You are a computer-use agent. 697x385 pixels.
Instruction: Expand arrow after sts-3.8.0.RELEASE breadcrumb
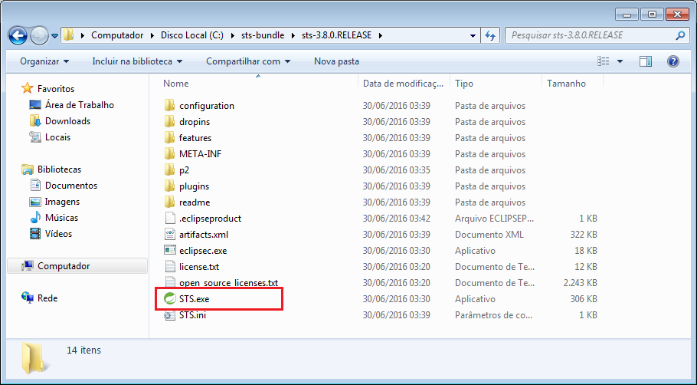[x=380, y=35]
